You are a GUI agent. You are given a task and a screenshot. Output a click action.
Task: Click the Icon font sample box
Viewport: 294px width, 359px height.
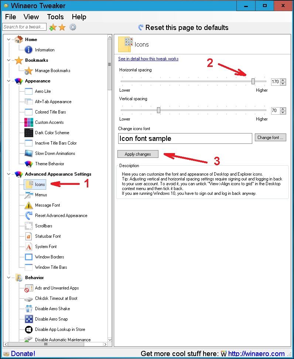tap(185, 139)
